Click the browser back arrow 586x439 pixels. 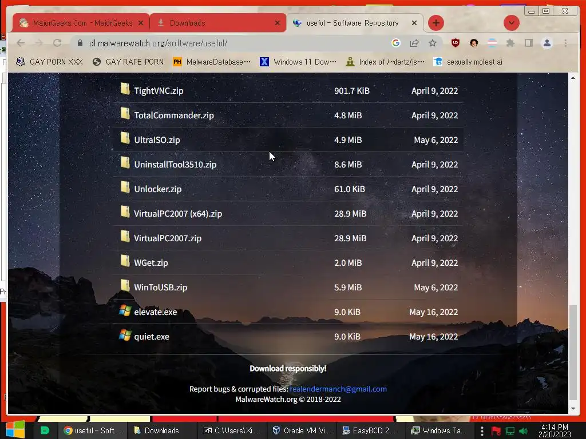[21, 43]
